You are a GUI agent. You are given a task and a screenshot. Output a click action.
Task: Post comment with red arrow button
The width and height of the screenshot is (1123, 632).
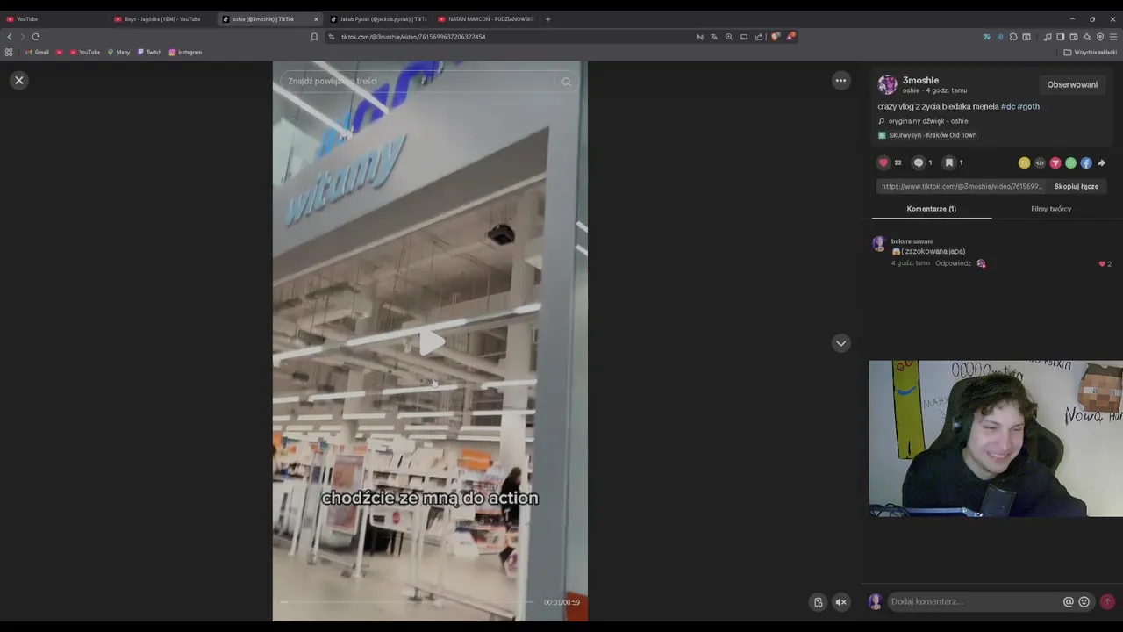1107,601
